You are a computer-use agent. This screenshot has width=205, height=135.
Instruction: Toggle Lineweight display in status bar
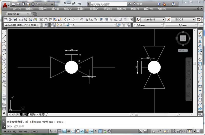point(96,131)
